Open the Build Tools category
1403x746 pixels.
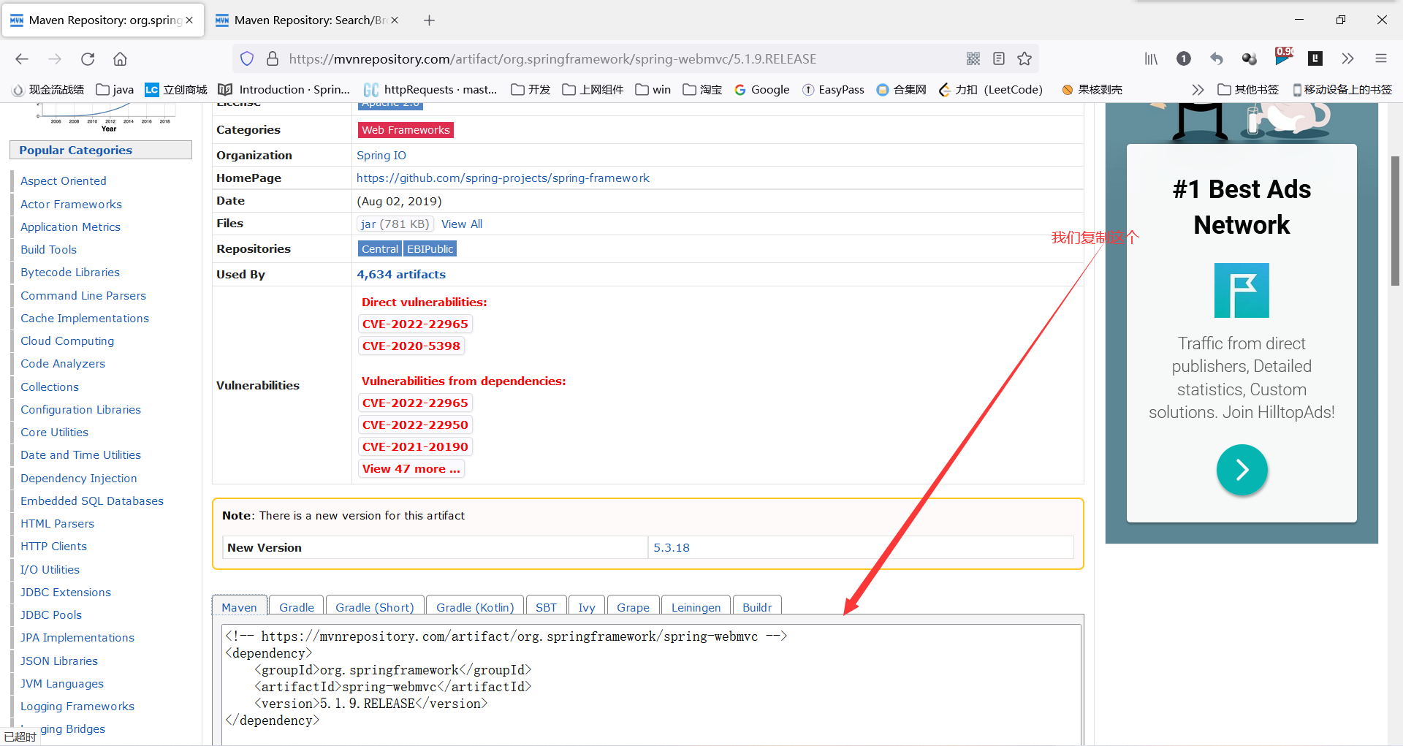tap(48, 250)
